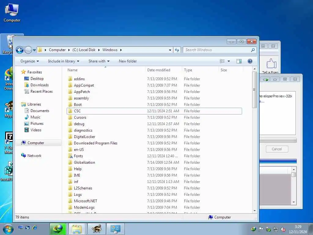Open the Computer desktop icon
Screen dimensions: 313x235
(x=12, y=13)
